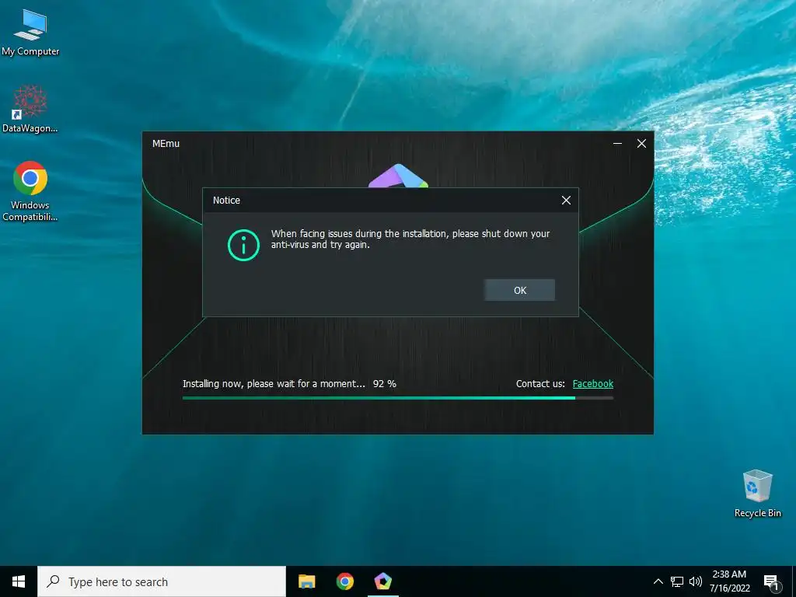The height and width of the screenshot is (597, 796).
Task: Select the Windows Compatibility Chrome shortcut
Action: 30,191
